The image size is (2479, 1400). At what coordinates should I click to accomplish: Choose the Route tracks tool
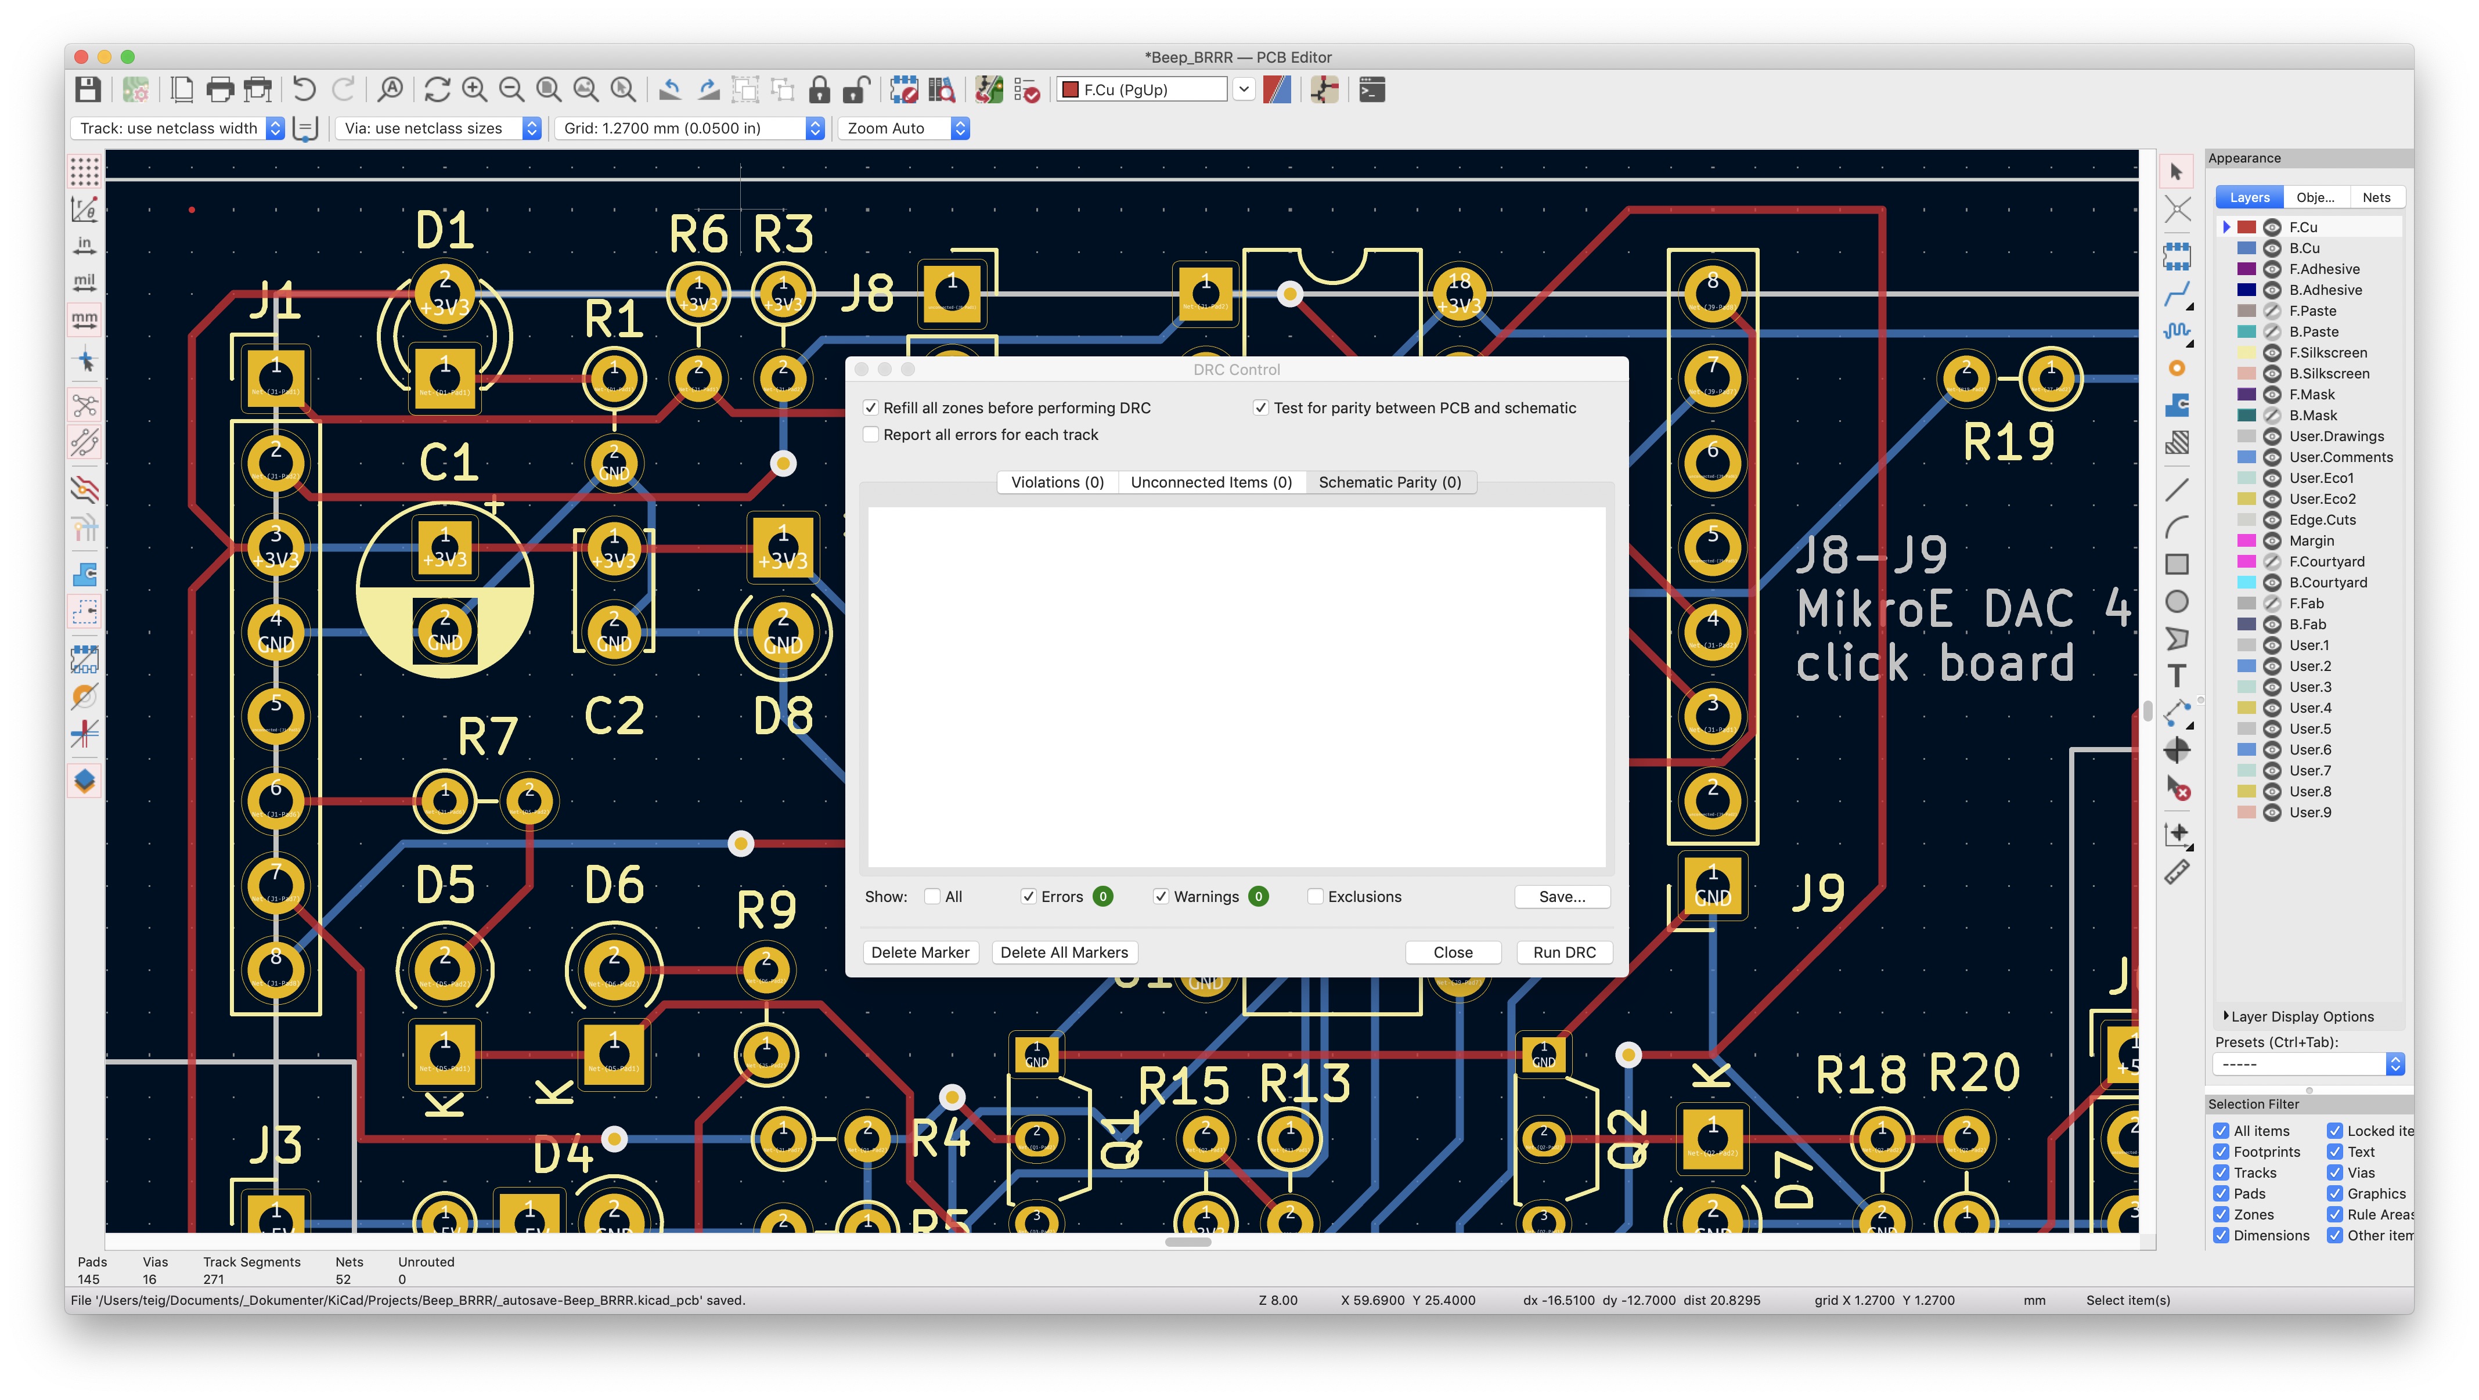click(x=2177, y=294)
